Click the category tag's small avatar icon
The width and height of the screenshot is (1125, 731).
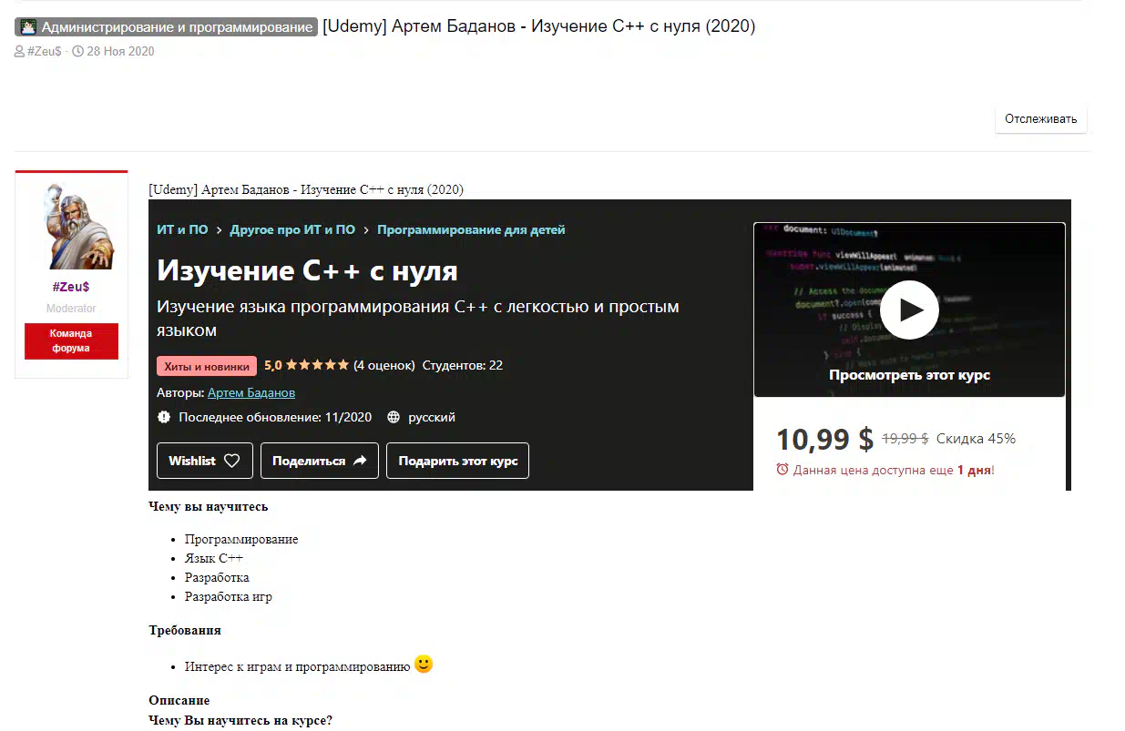(x=28, y=27)
